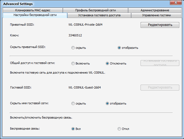Click Редактировать button for the private SSID
184x139 pixels.
pos(160,25)
